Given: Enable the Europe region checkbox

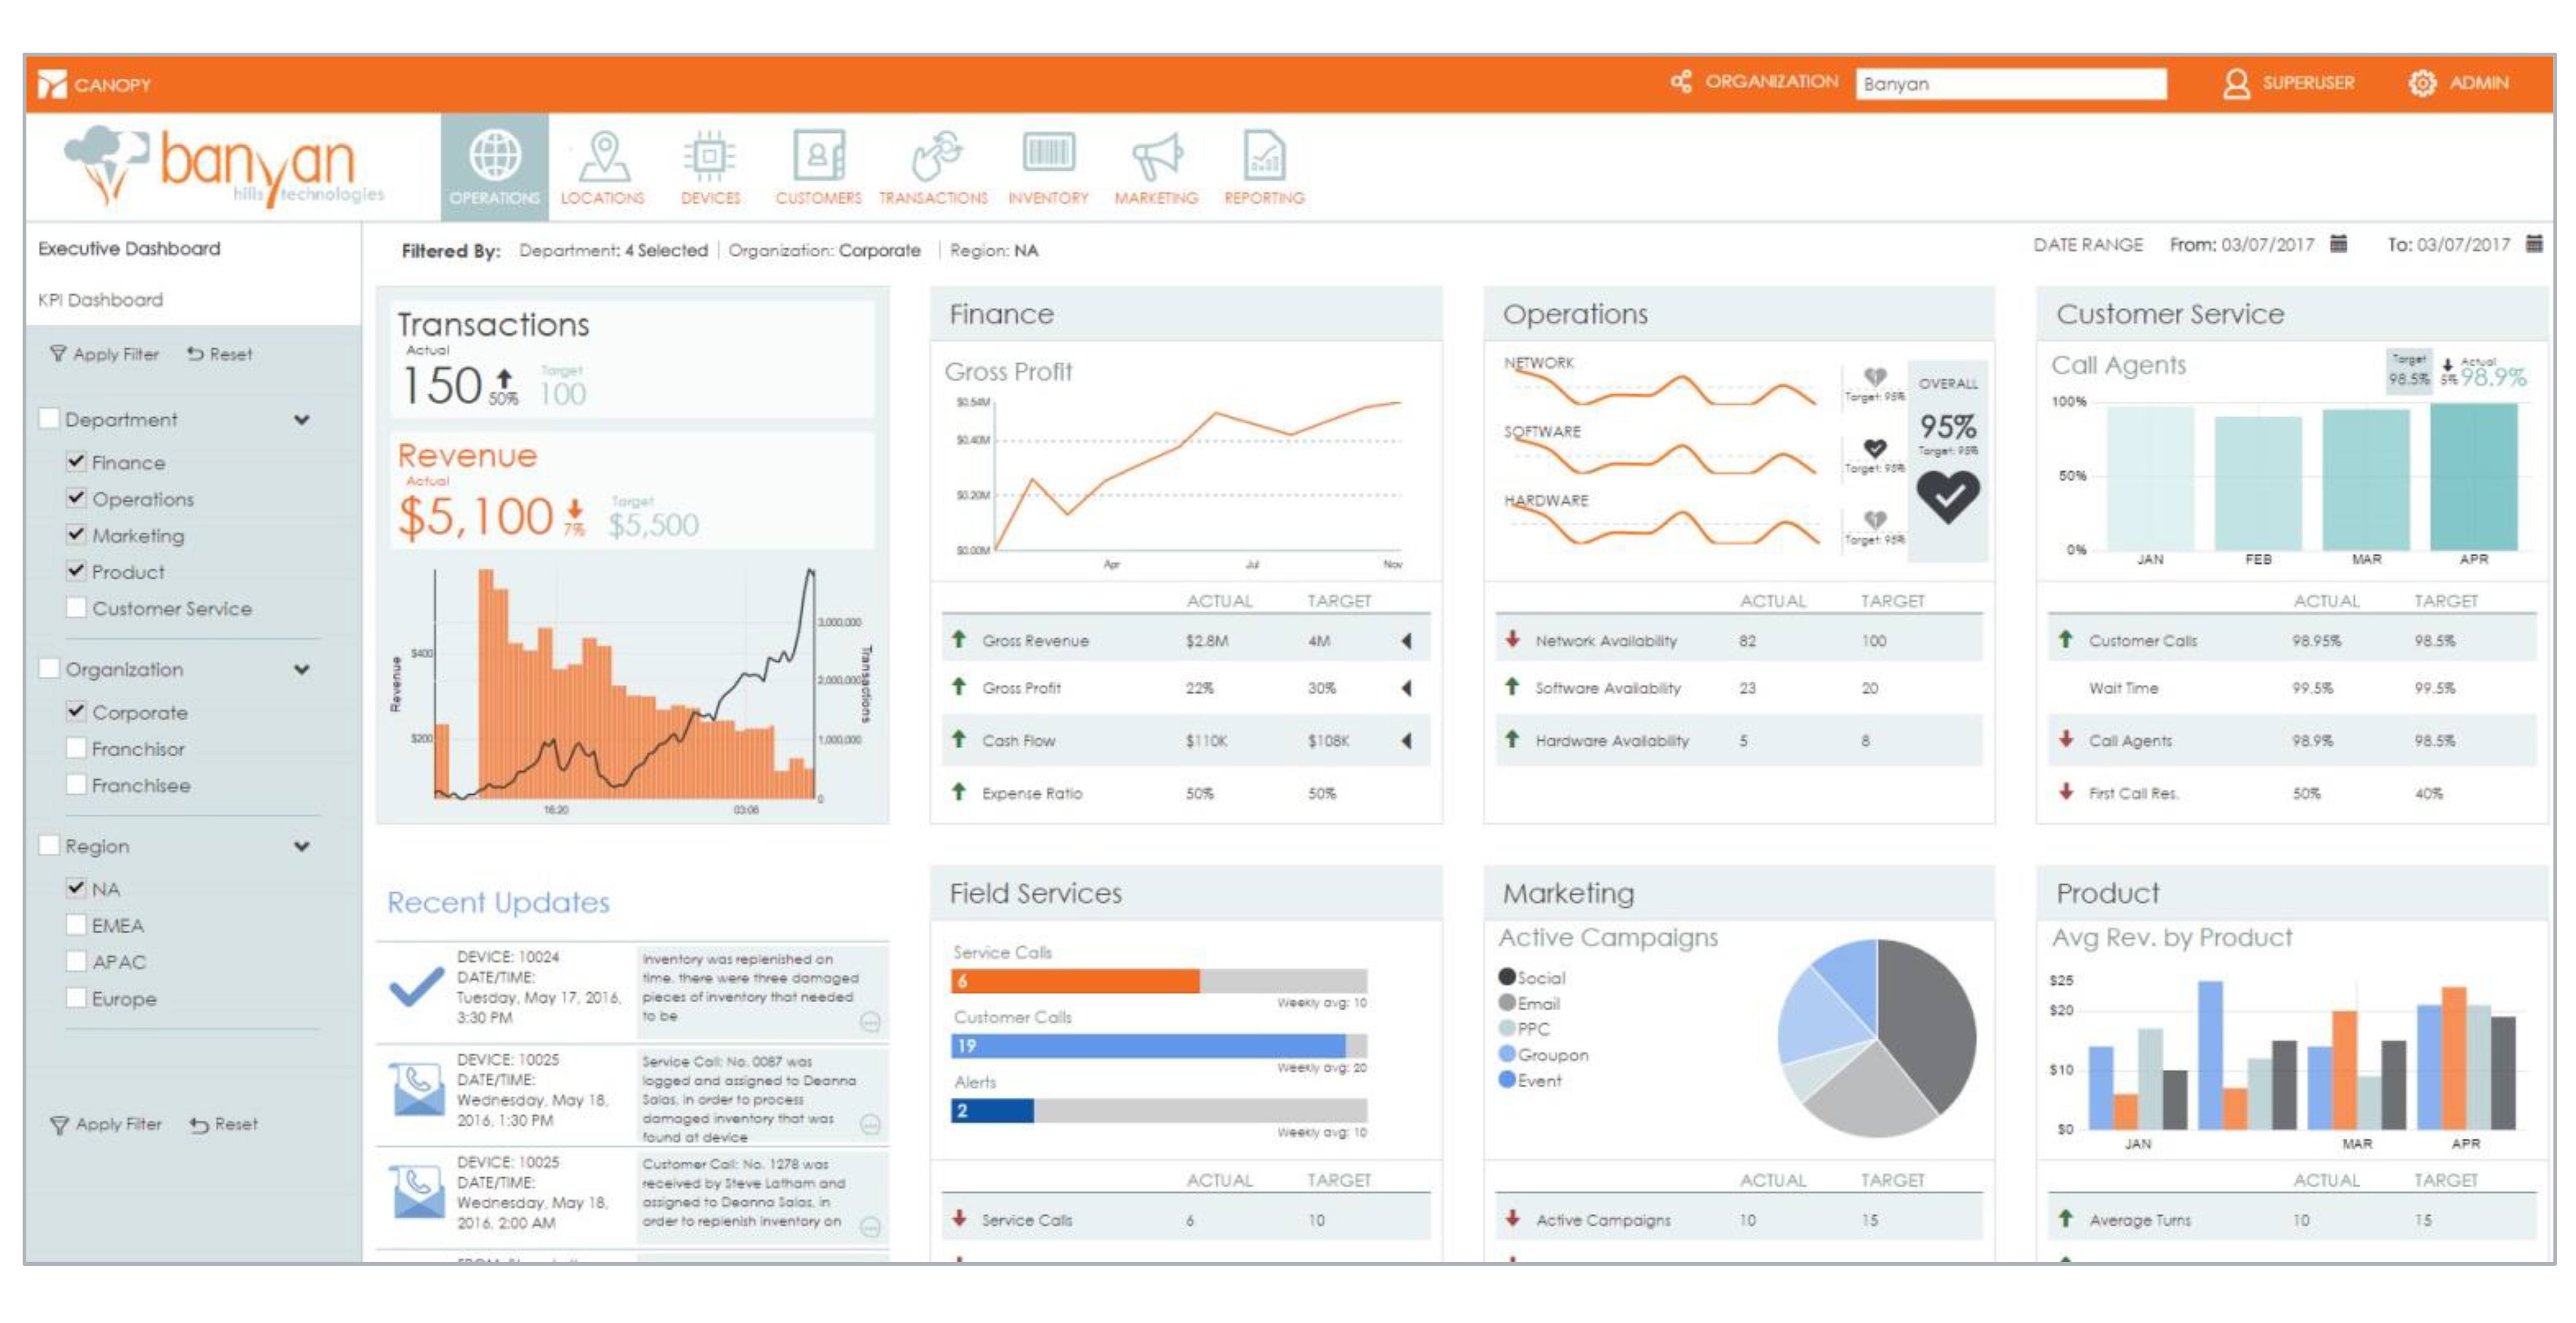Looking at the screenshot, I should coord(76,997).
